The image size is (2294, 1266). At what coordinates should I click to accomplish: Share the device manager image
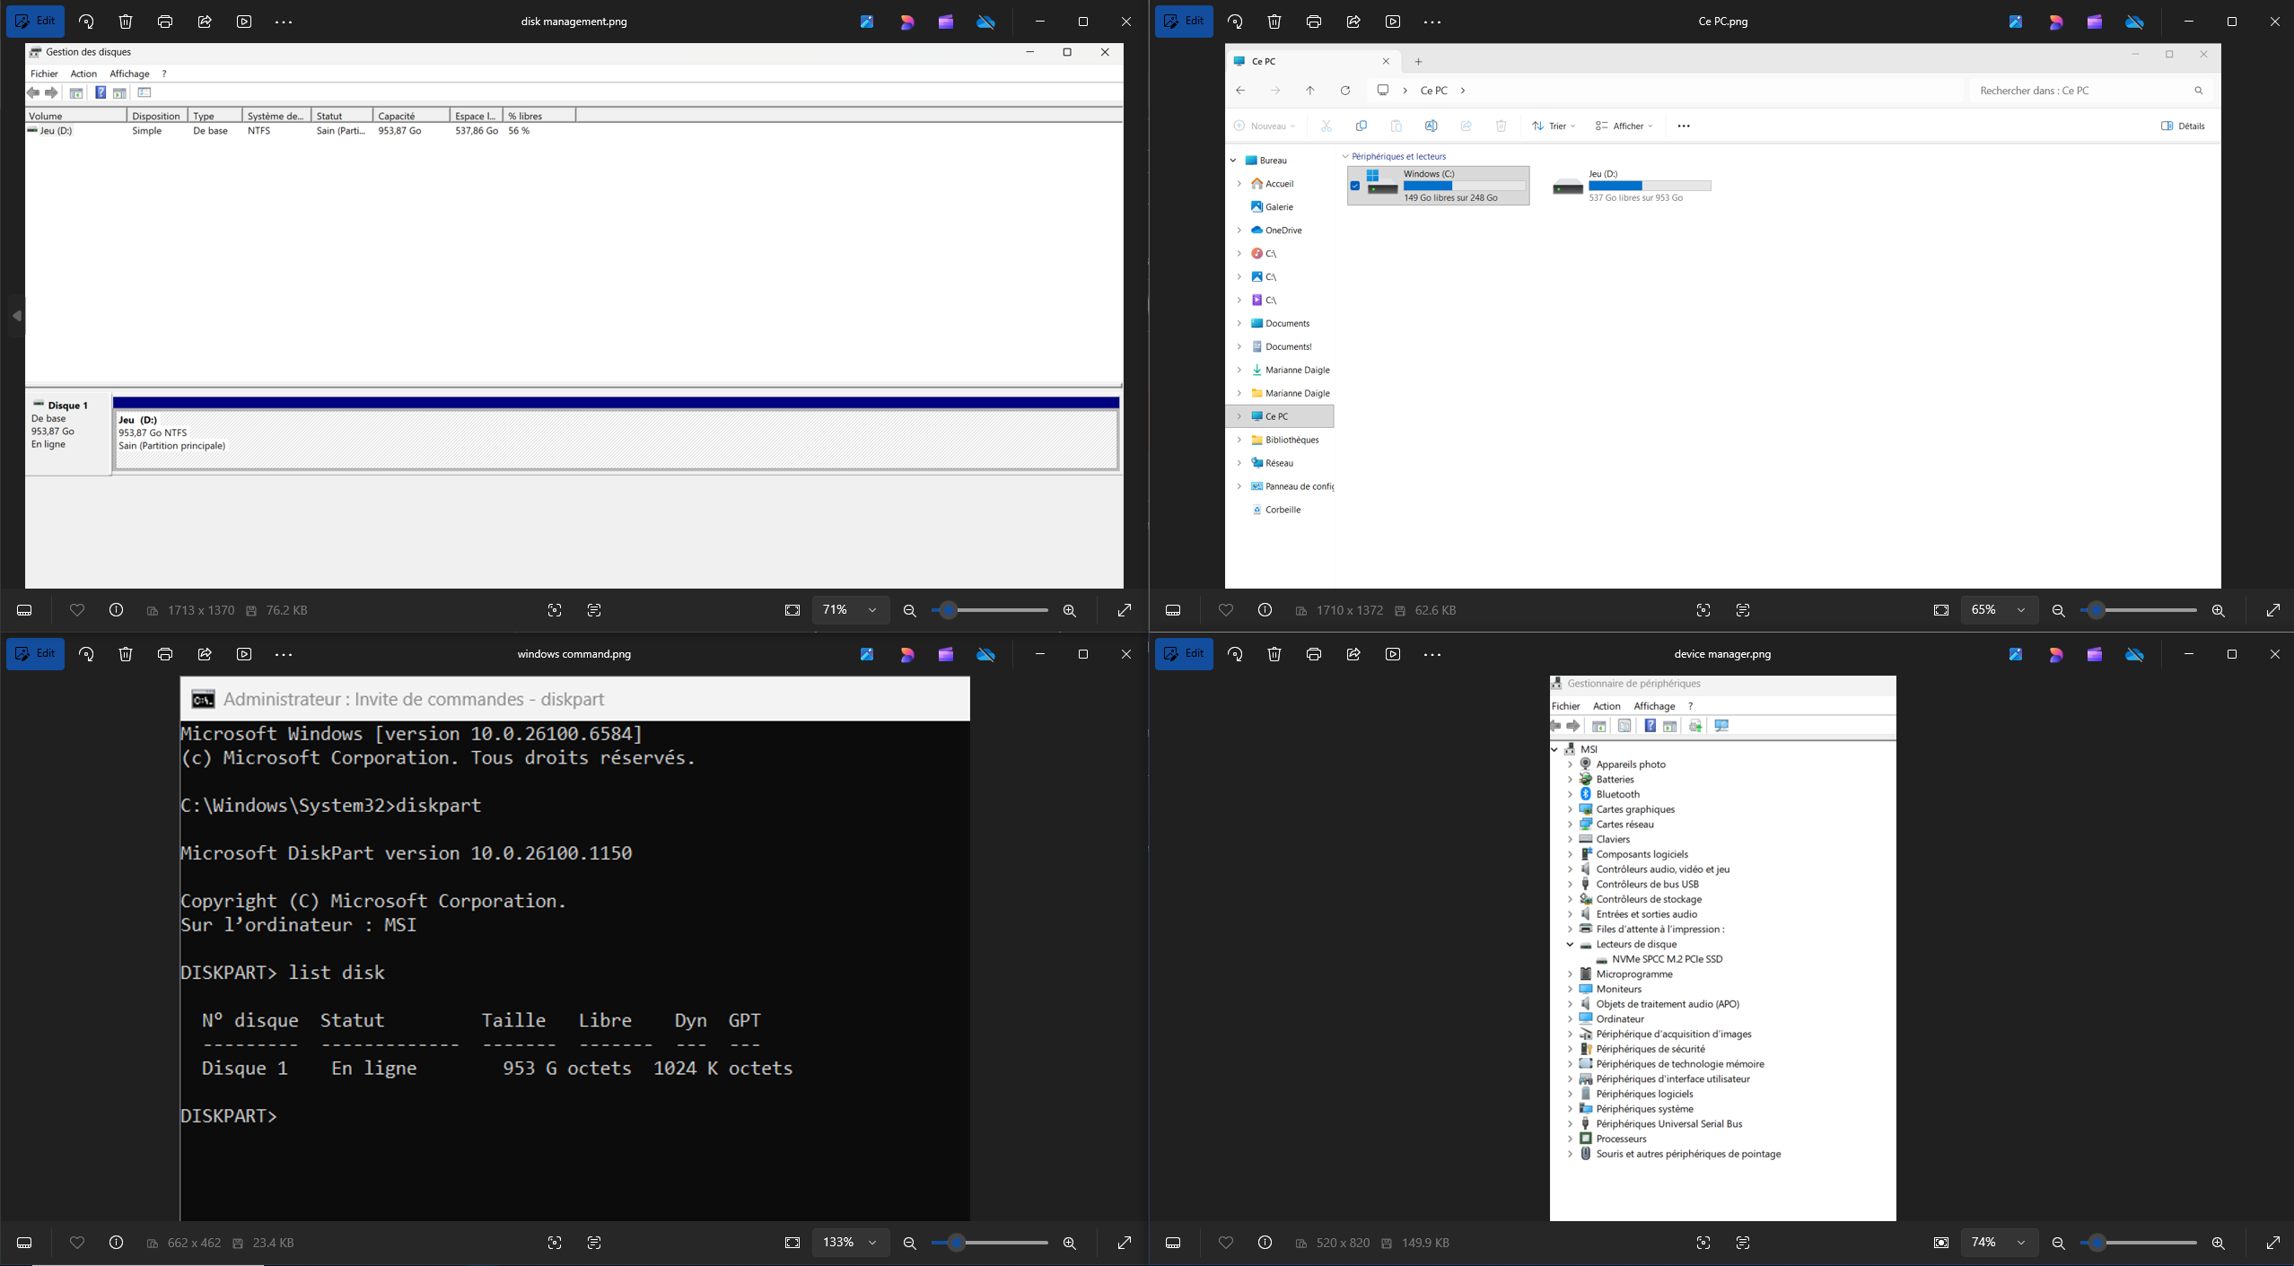pos(1353,654)
